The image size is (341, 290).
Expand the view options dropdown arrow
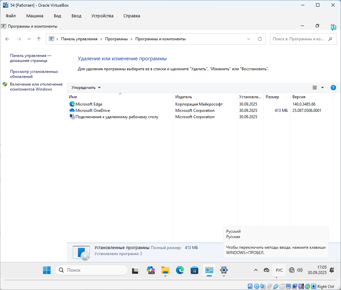tap(322, 88)
